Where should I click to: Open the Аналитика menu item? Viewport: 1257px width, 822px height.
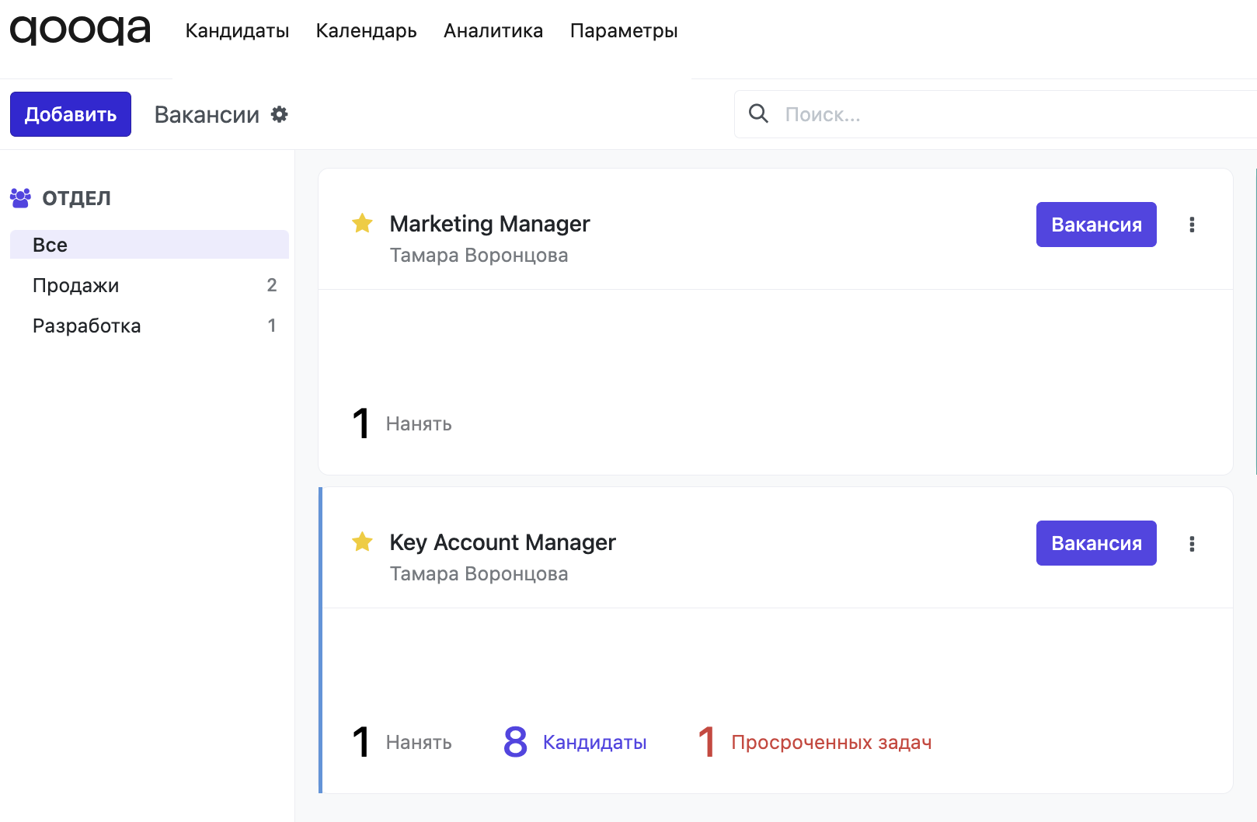point(493,31)
